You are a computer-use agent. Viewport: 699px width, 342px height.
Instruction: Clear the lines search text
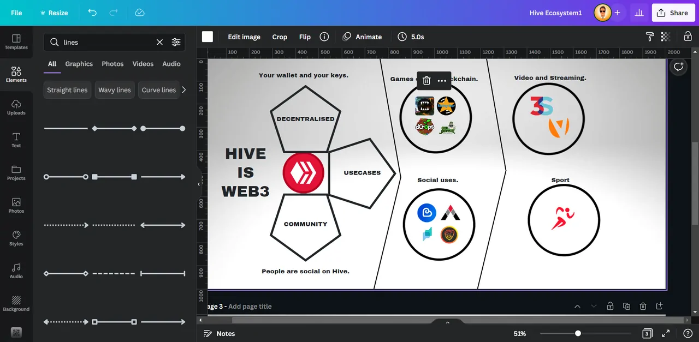pos(159,42)
